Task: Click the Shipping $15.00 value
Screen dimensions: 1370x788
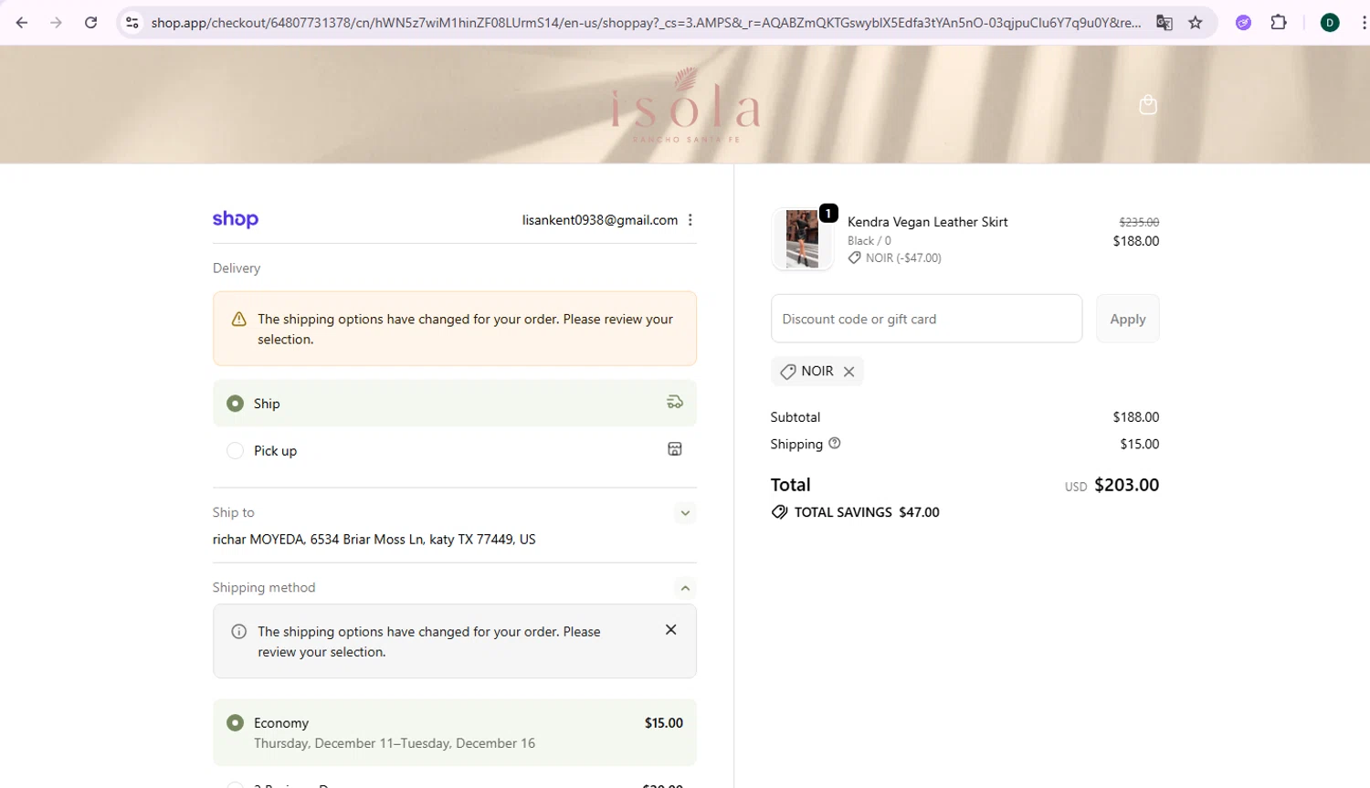Action: pos(1140,445)
